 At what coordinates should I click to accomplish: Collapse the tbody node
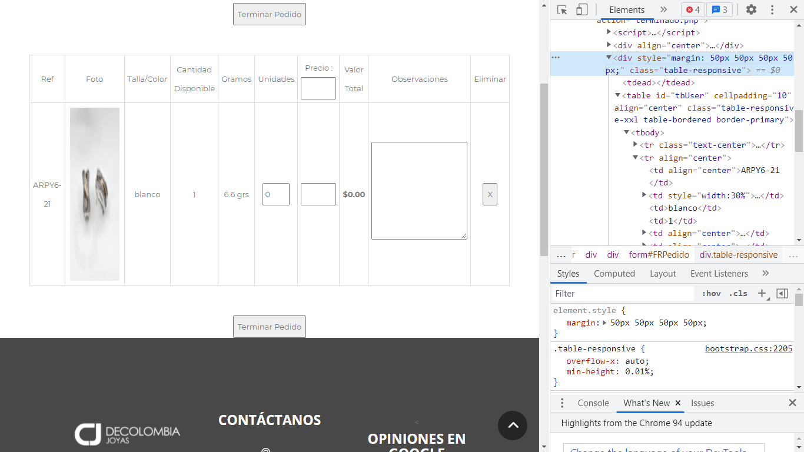coord(626,132)
